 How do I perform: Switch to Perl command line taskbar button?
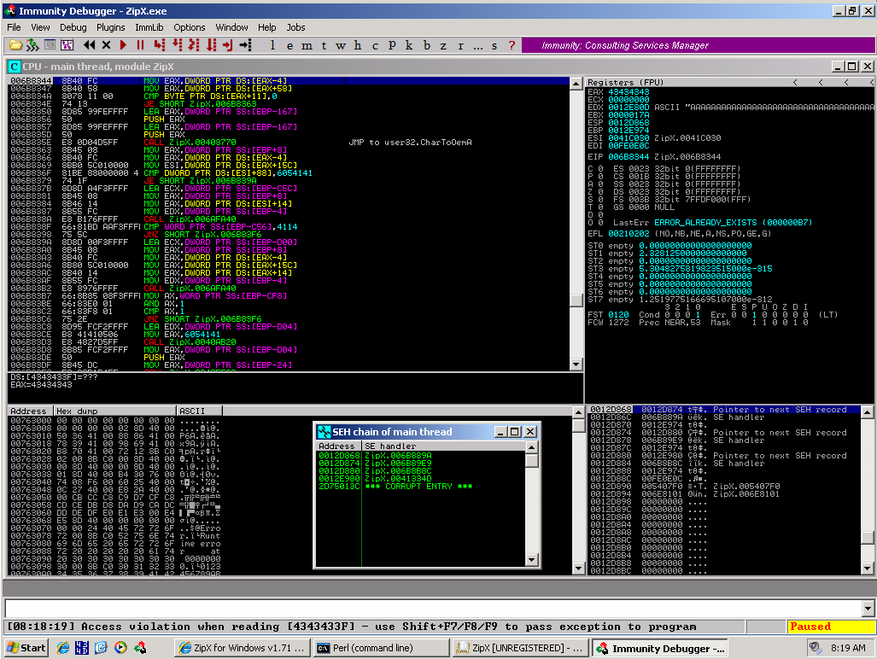click(x=380, y=648)
